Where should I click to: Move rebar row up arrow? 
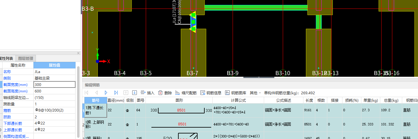126,93
